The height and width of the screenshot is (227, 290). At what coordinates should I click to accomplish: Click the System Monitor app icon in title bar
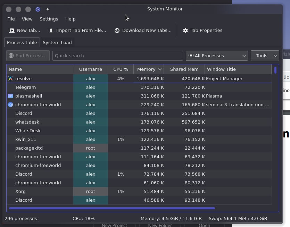pyautogui.click(x=38, y=9)
